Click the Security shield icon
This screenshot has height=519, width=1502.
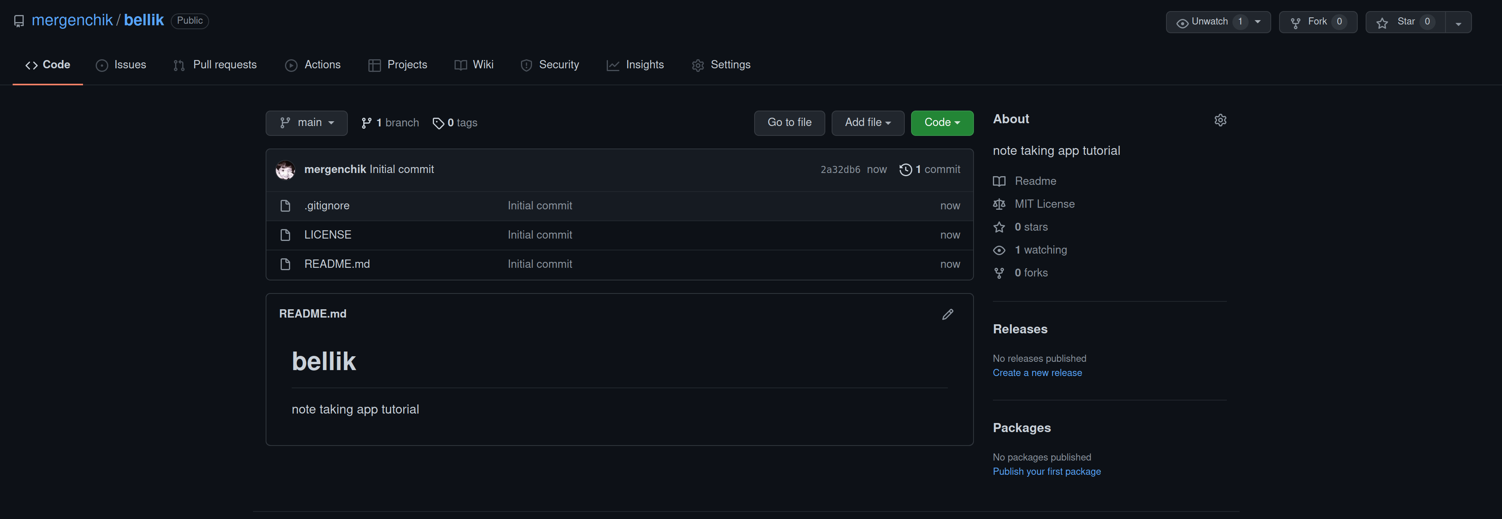pos(526,66)
